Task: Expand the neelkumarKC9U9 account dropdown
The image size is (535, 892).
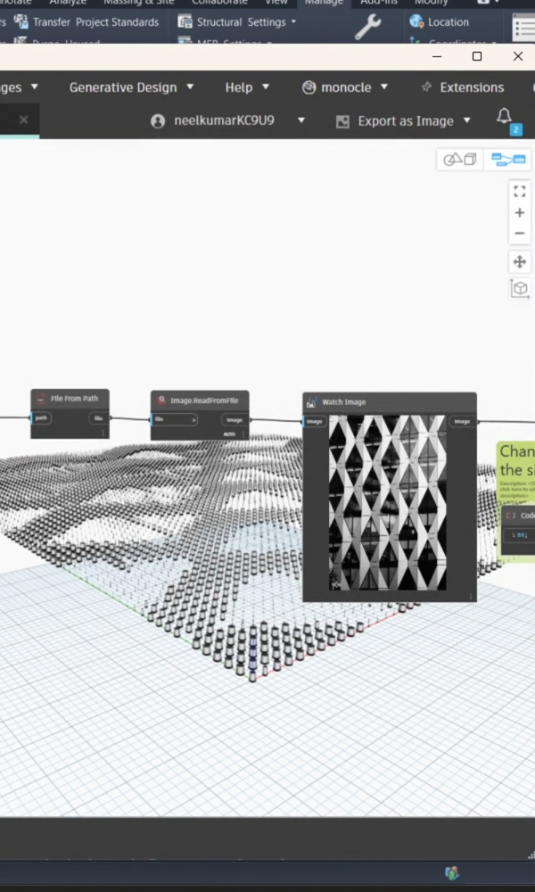Action: click(x=301, y=120)
